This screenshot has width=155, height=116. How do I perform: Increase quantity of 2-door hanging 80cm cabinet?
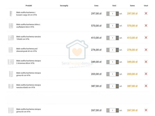117,62
